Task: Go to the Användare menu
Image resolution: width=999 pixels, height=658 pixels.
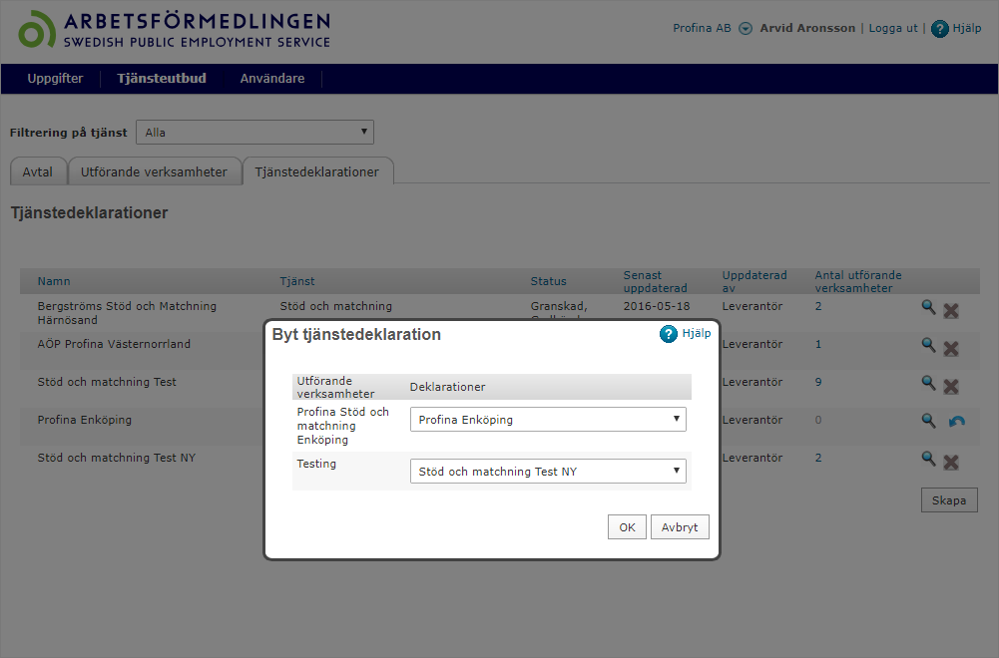Action: point(272,79)
